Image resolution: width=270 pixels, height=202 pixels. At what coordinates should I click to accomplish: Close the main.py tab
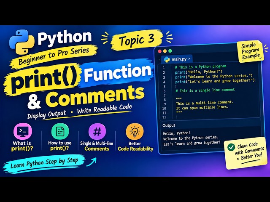point(189,59)
